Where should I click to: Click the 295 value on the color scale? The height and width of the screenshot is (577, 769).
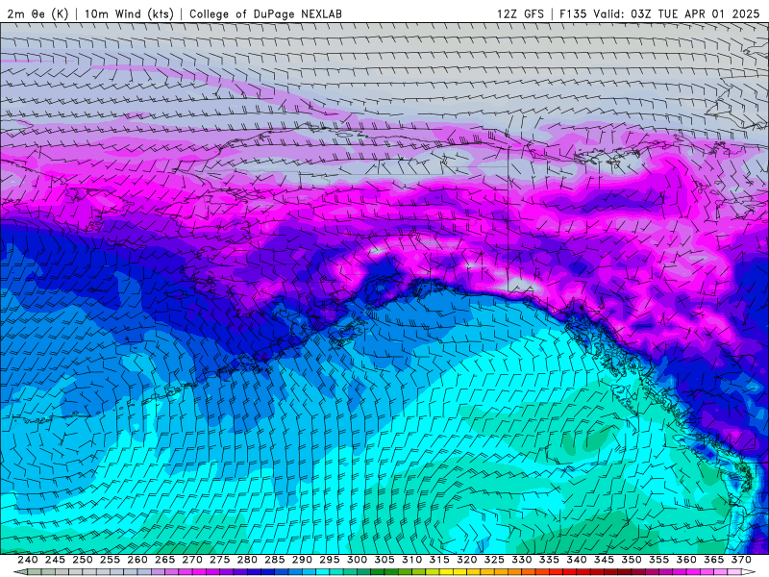coord(330,560)
